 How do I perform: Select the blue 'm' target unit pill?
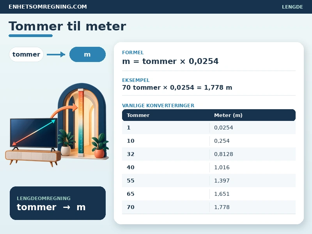[x=87, y=54]
